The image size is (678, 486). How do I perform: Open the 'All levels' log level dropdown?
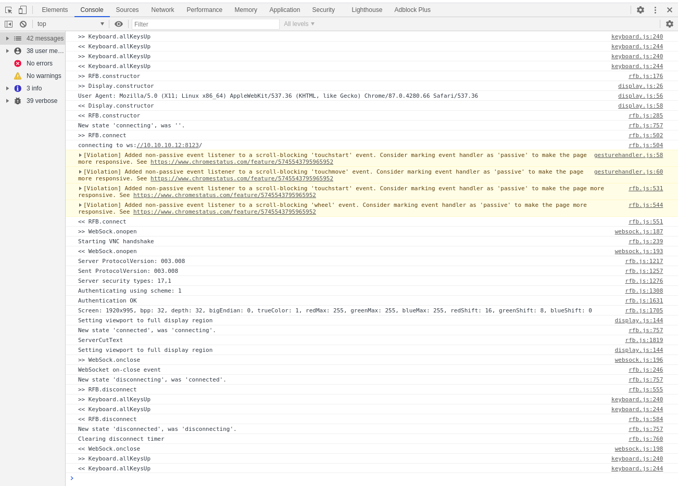tap(298, 23)
